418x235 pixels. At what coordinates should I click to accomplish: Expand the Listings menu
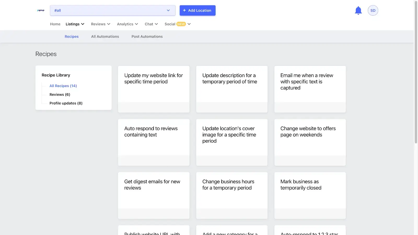(x=75, y=24)
